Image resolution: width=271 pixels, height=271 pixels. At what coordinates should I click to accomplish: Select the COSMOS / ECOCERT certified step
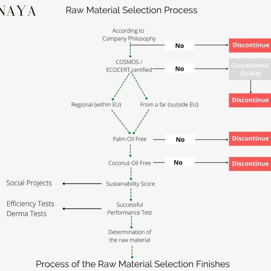pyautogui.click(x=129, y=66)
